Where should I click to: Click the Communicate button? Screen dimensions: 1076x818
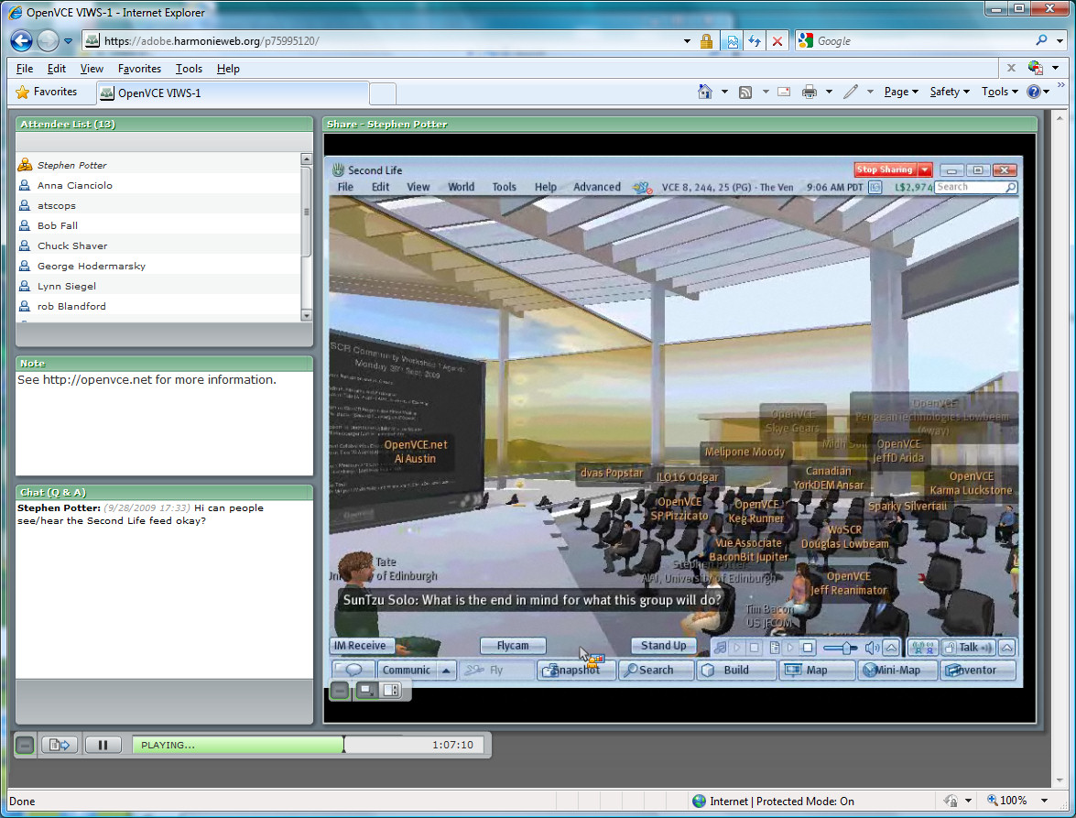(x=407, y=670)
